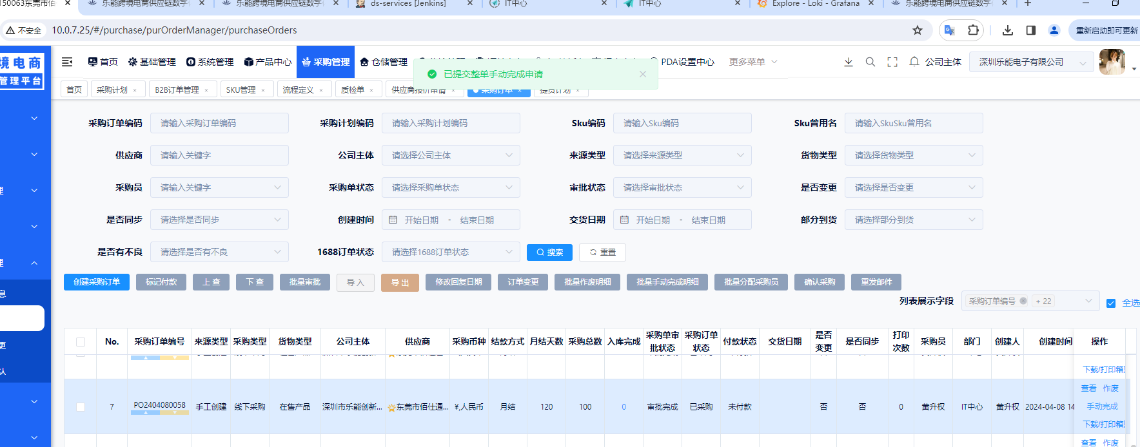Remove the 采购订单编号 field tag
The image size is (1140, 447).
[x=1023, y=301]
